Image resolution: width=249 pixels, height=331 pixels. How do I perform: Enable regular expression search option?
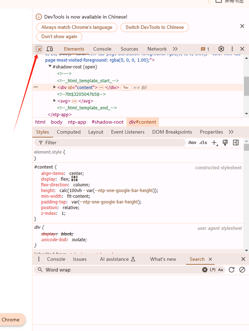[213, 270]
